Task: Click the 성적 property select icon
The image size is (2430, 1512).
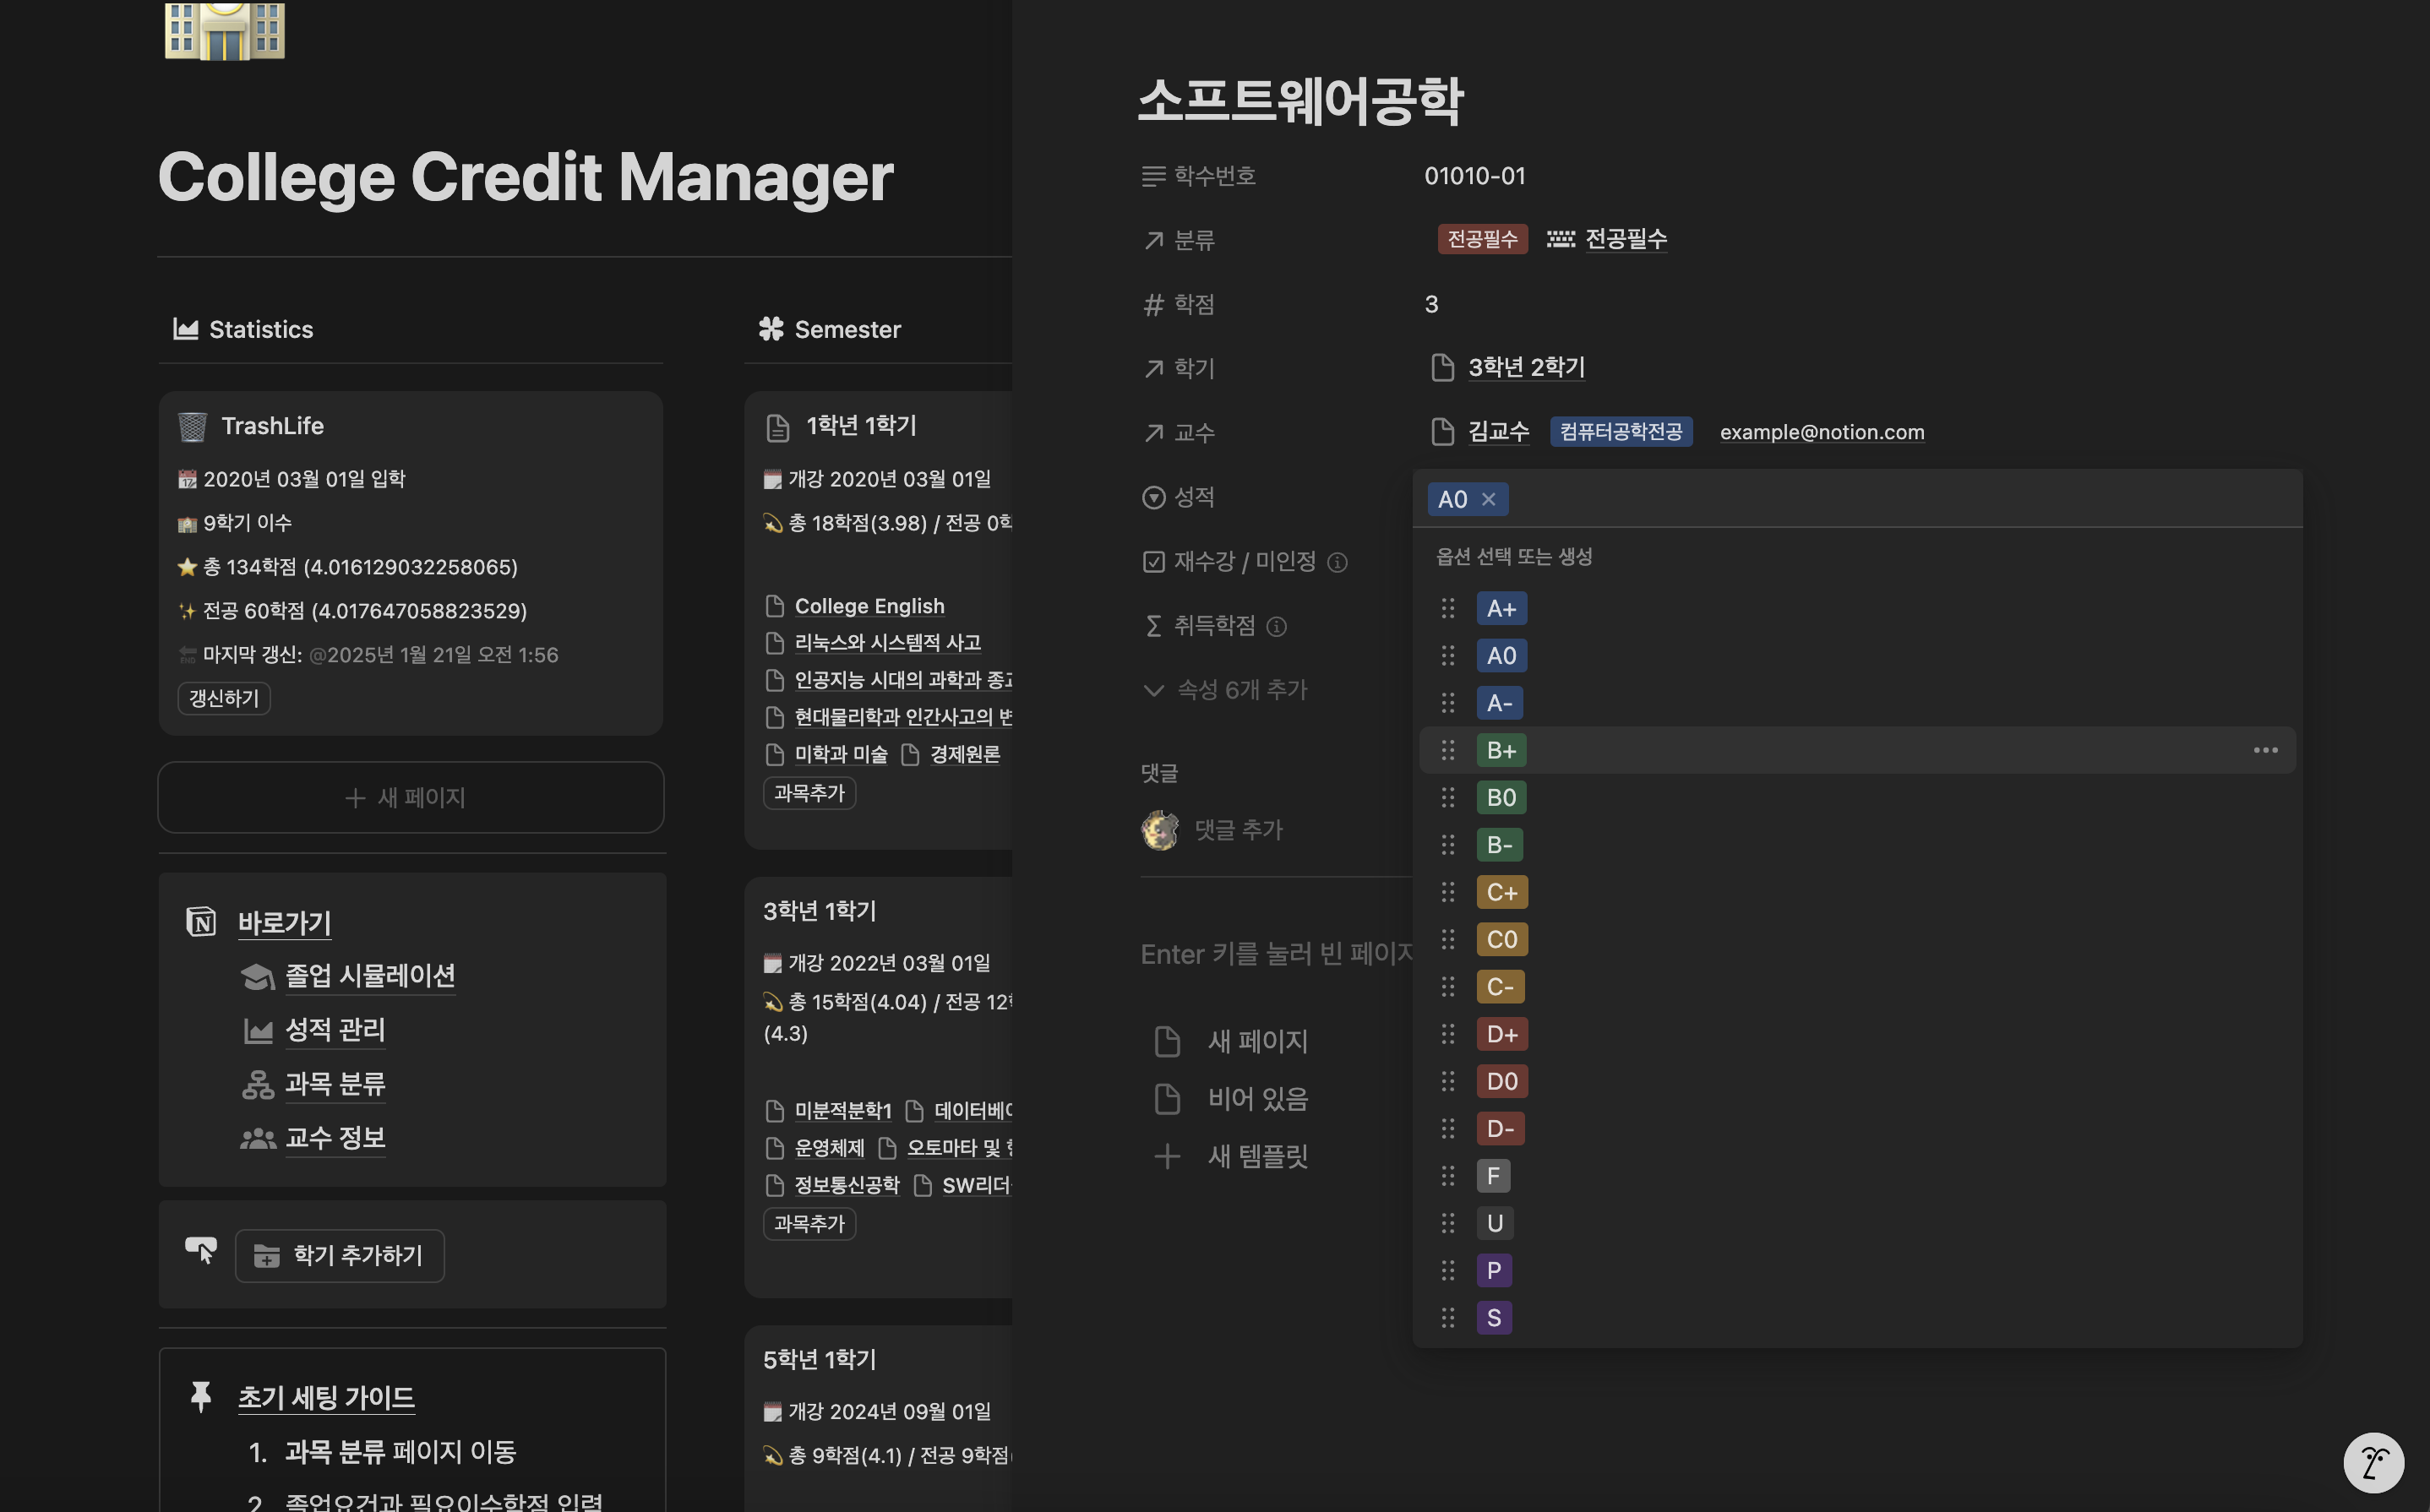Action: [1153, 497]
